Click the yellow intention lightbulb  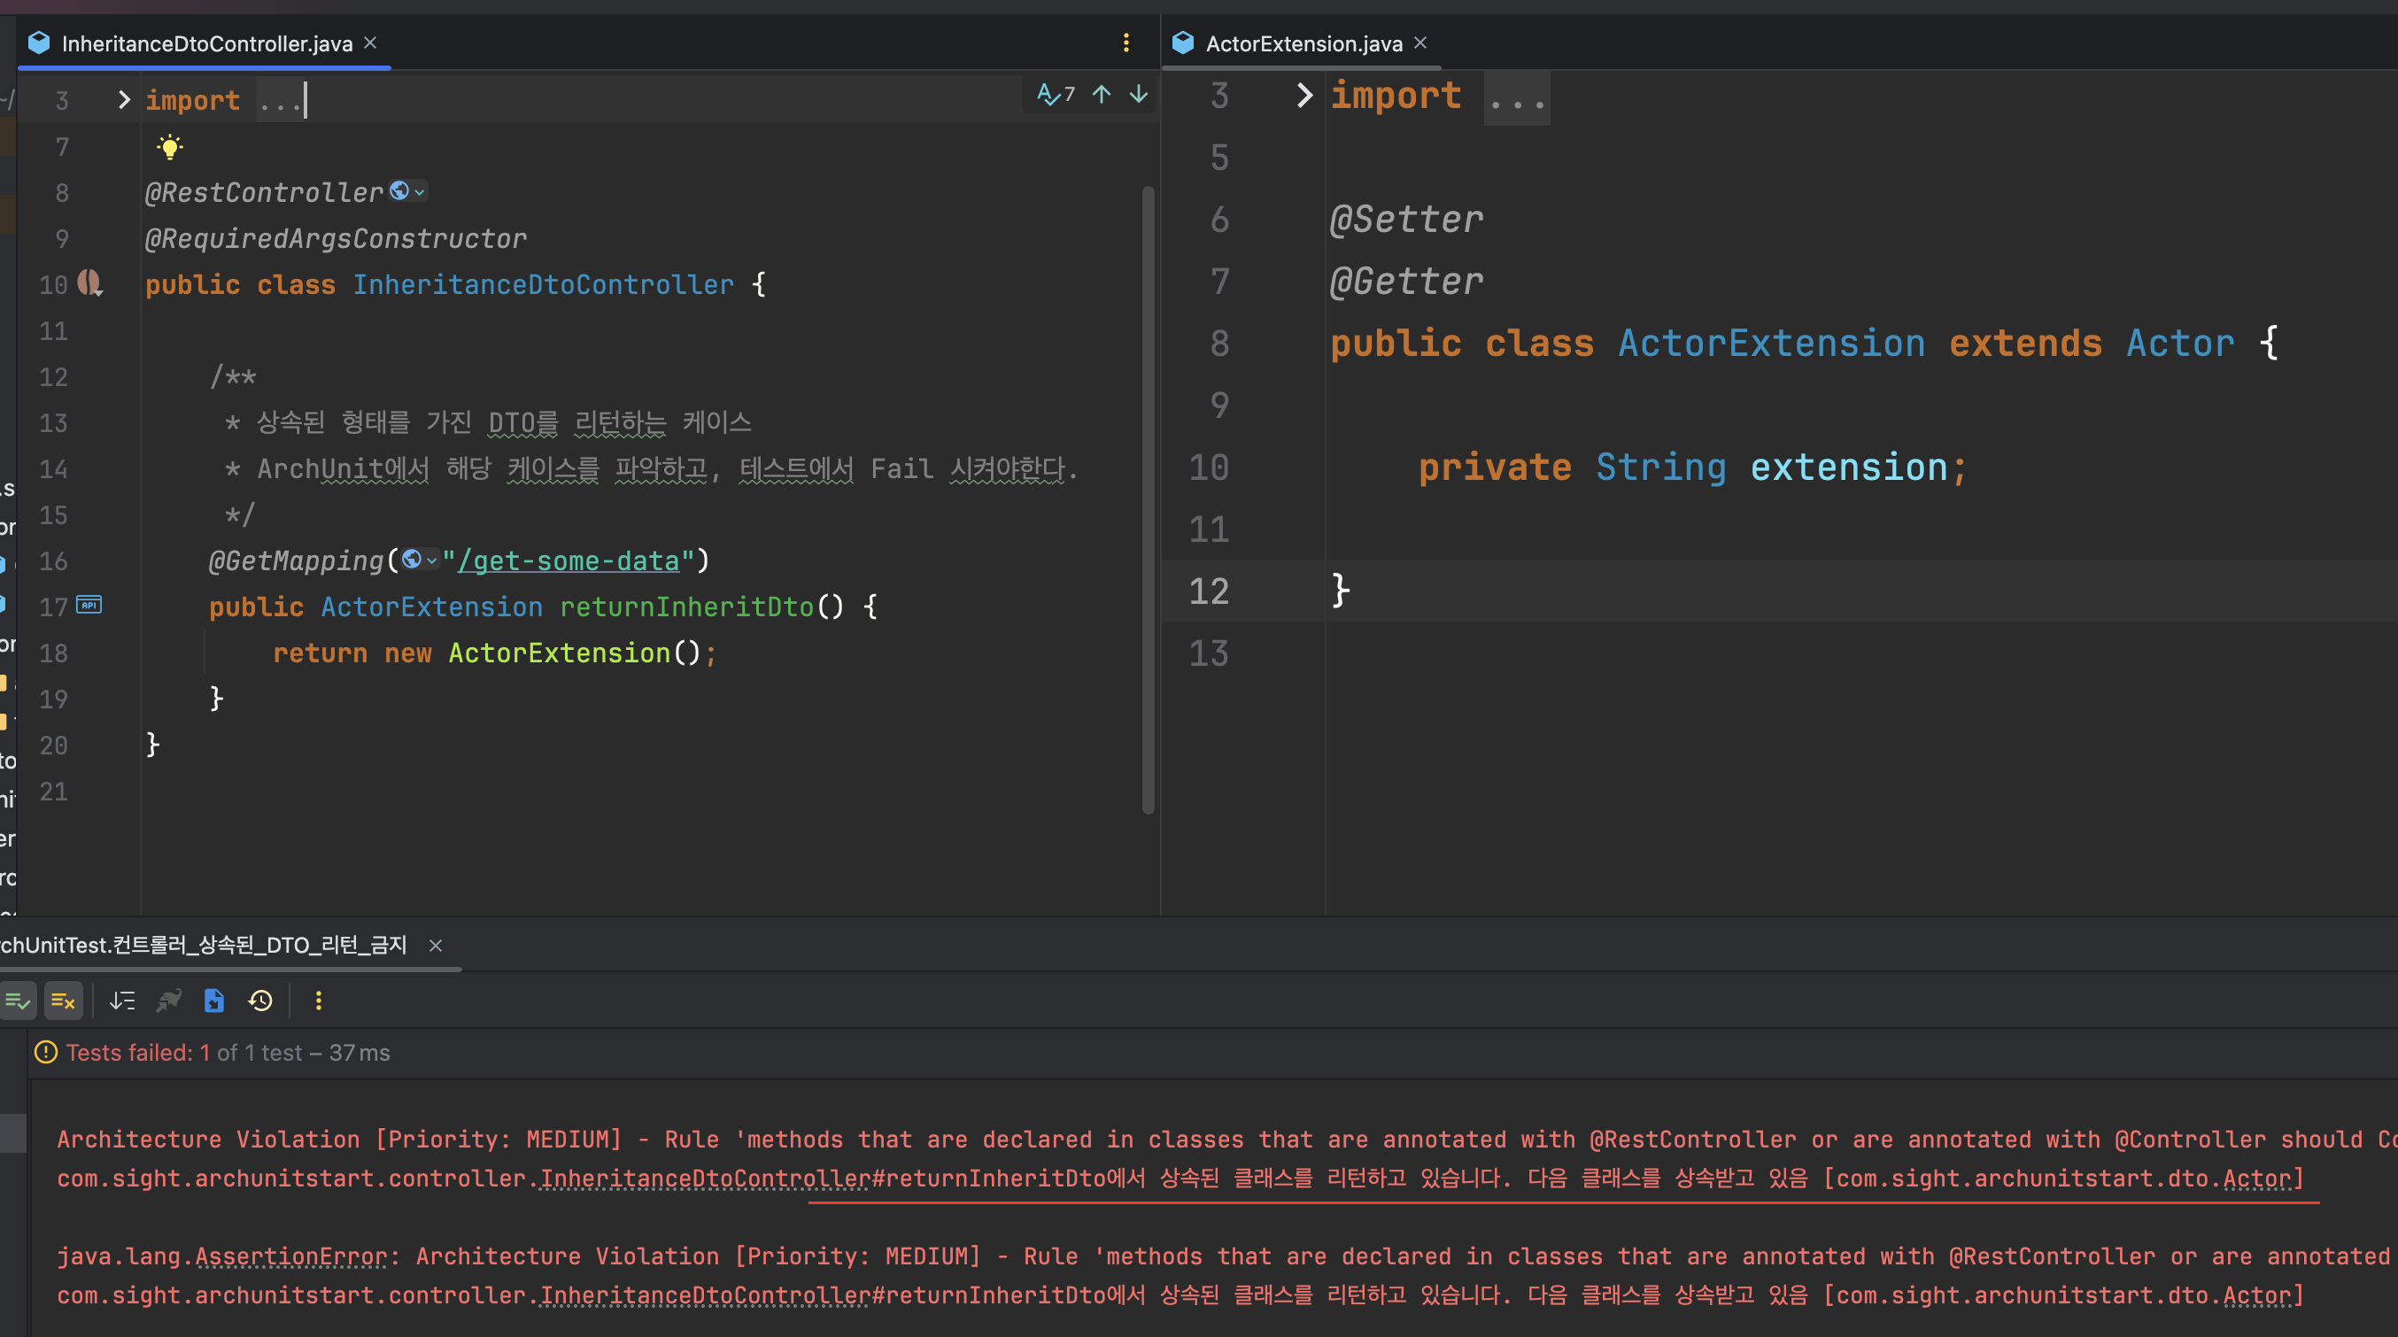[169, 147]
